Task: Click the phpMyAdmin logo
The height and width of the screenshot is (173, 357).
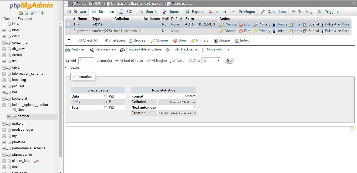Action: pyautogui.click(x=31, y=6)
